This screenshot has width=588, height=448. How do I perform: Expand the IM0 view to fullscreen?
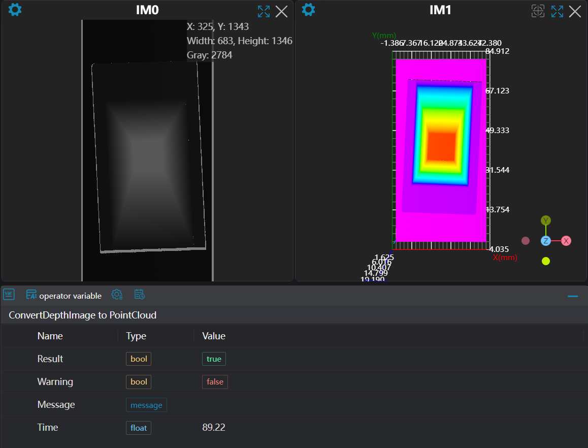click(x=264, y=12)
